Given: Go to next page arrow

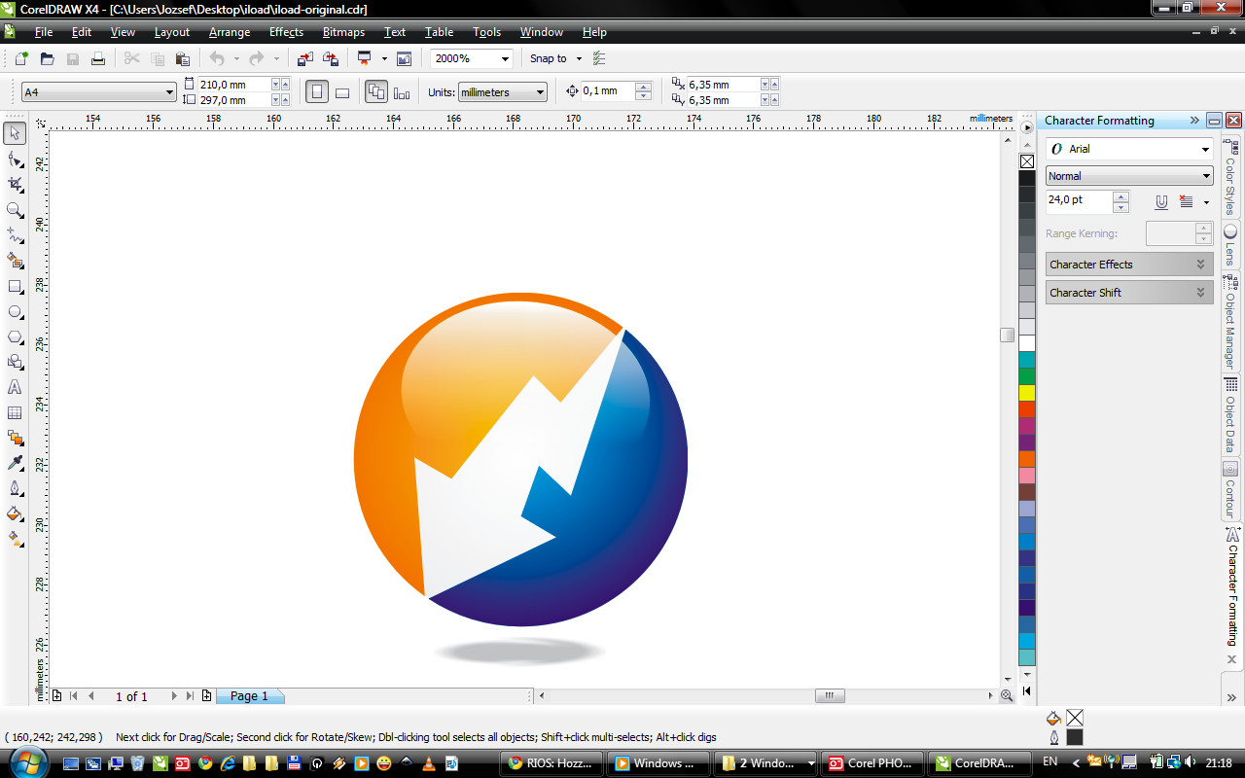Looking at the screenshot, I should (x=174, y=696).
